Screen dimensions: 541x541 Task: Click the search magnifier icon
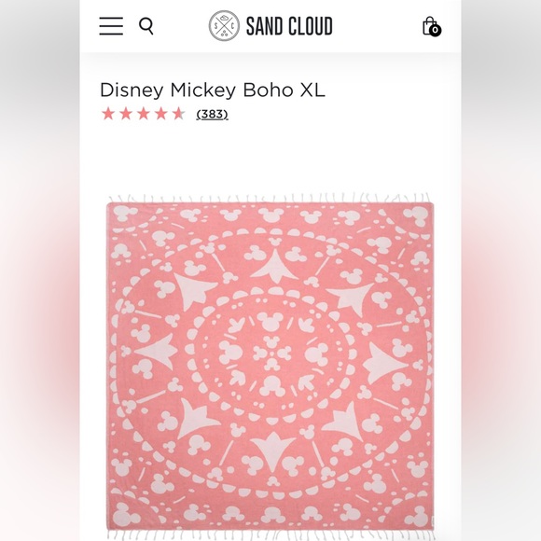coord(146,26)
